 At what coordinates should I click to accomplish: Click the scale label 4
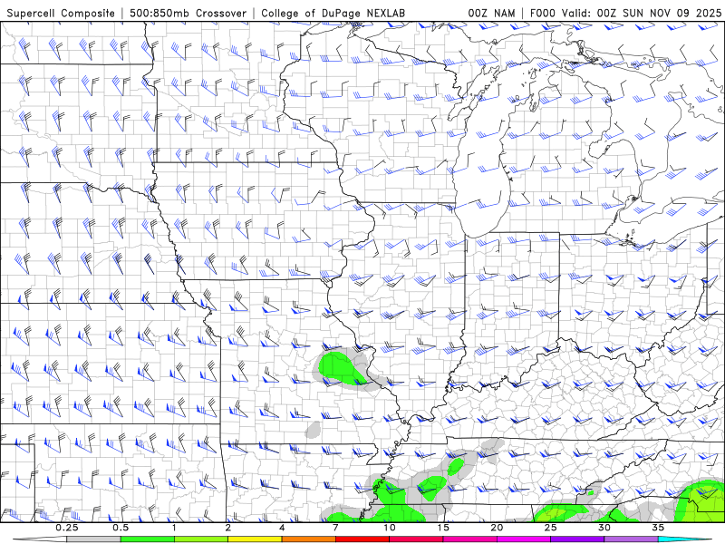282,528
